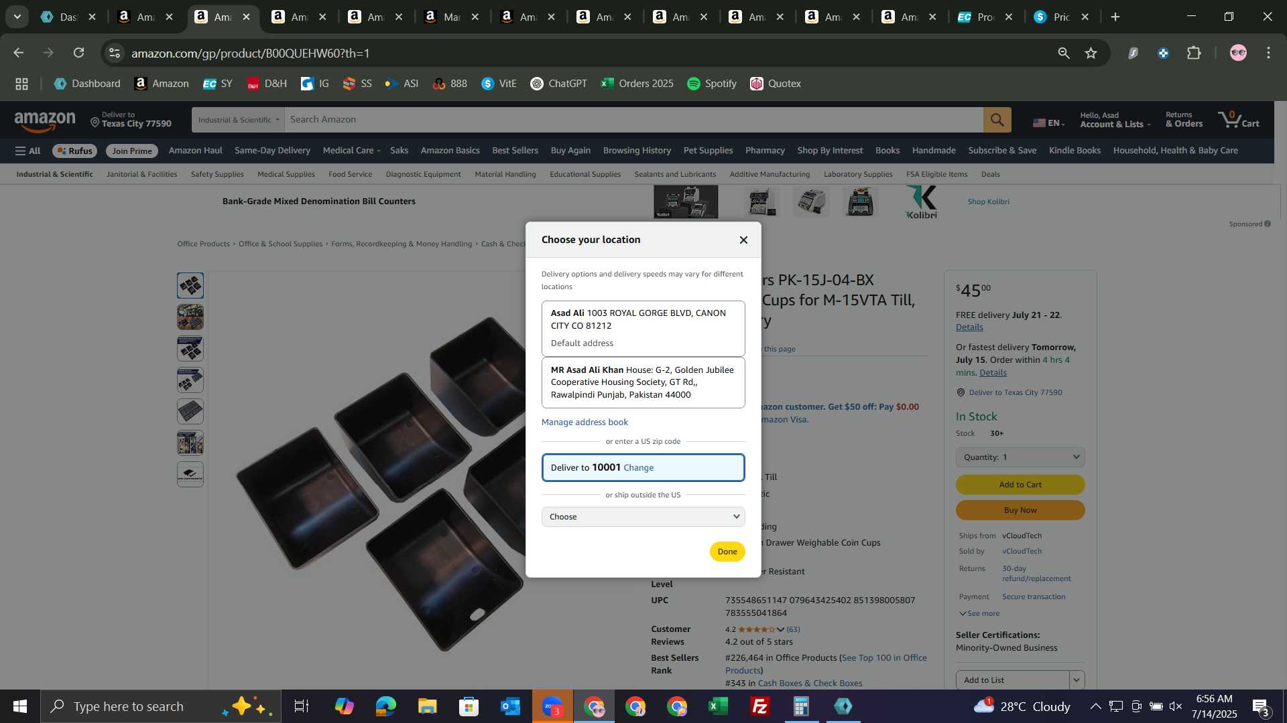Open a new browser tab
This screenshot has width=1287, height=723.
click(1115, 17)
